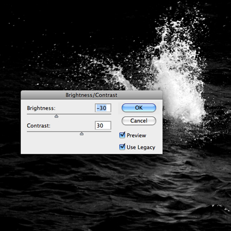Click the OK button
231x231 pixels.
click(x=139, y=108)
